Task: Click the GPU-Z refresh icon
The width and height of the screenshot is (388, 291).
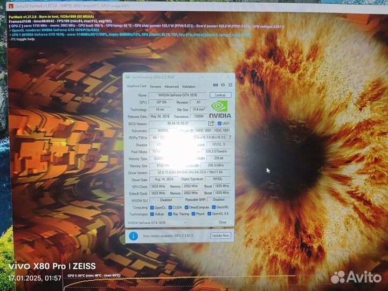Action: click(223, 85)
